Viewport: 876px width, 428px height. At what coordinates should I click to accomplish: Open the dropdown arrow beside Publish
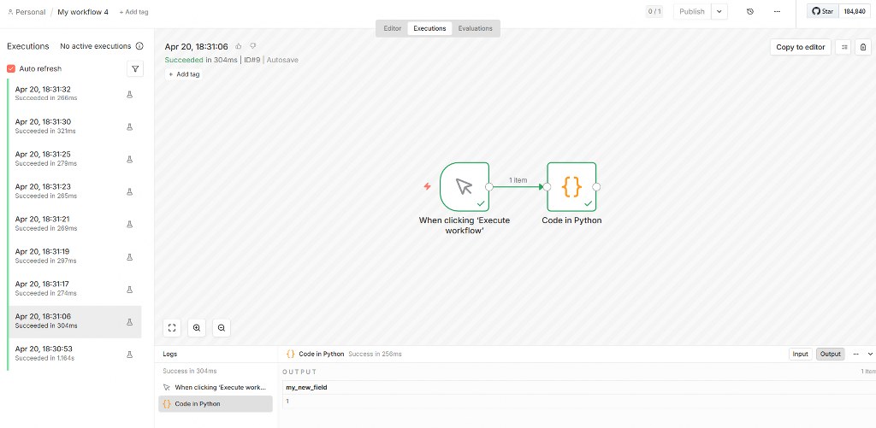point(719,12)
